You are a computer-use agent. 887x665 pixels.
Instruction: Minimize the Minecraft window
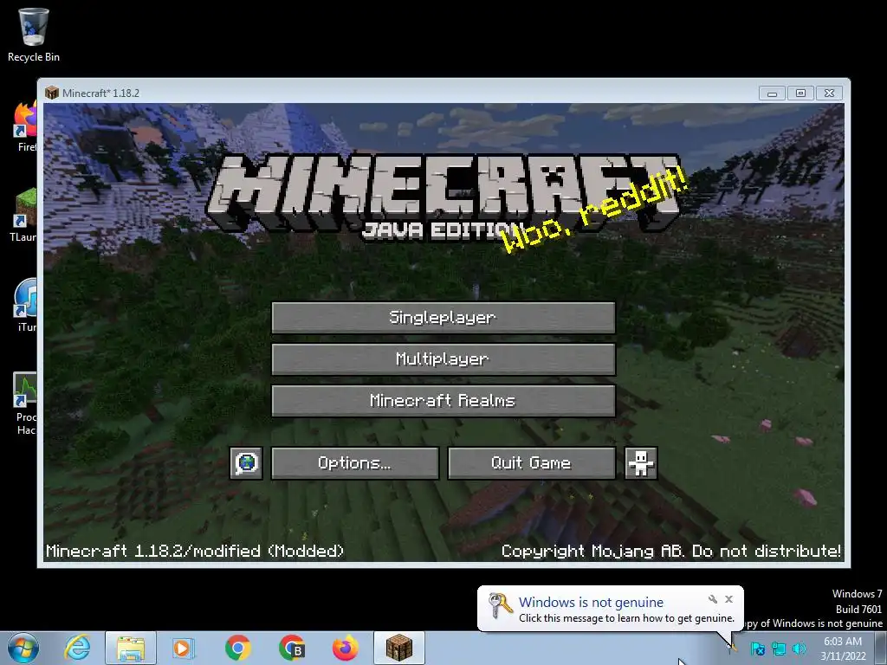point(772,93)
